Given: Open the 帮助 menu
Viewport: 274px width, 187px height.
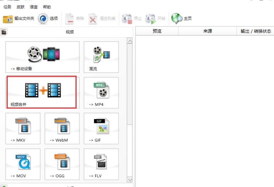Looking at the screenshot, I should pyautogui.click(x=47, y=7).
